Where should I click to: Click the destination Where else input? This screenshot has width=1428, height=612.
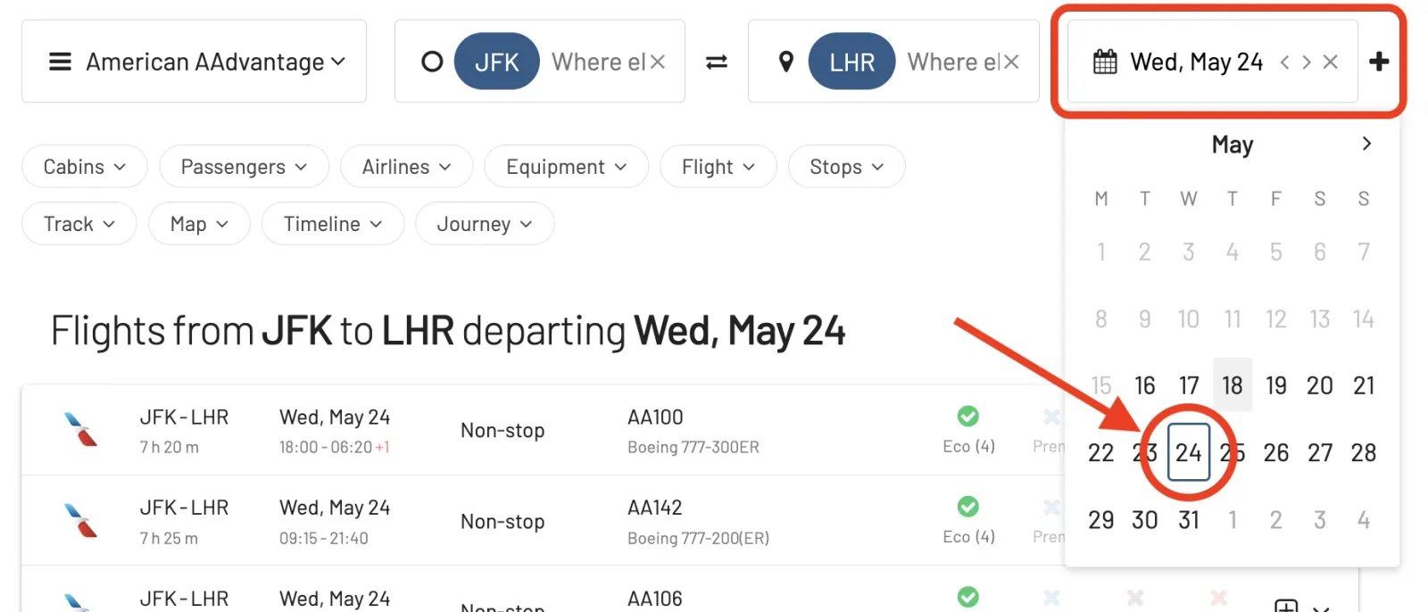[953, 62]
